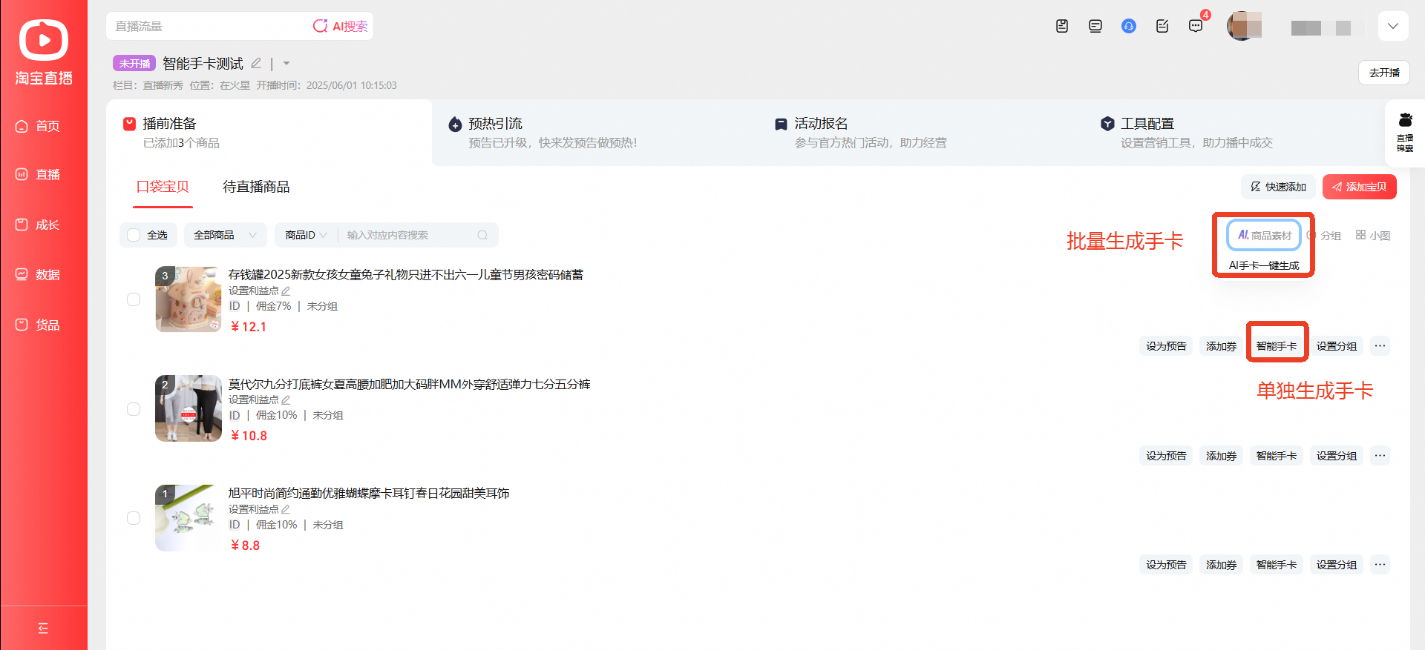This screenshot has height=650, width=1425.
Task: Collapse sidebar using bottom menu icon
Action: click(43, 628)
